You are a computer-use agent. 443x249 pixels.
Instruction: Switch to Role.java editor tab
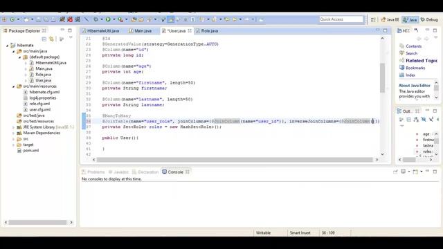[x=207, y=30]
